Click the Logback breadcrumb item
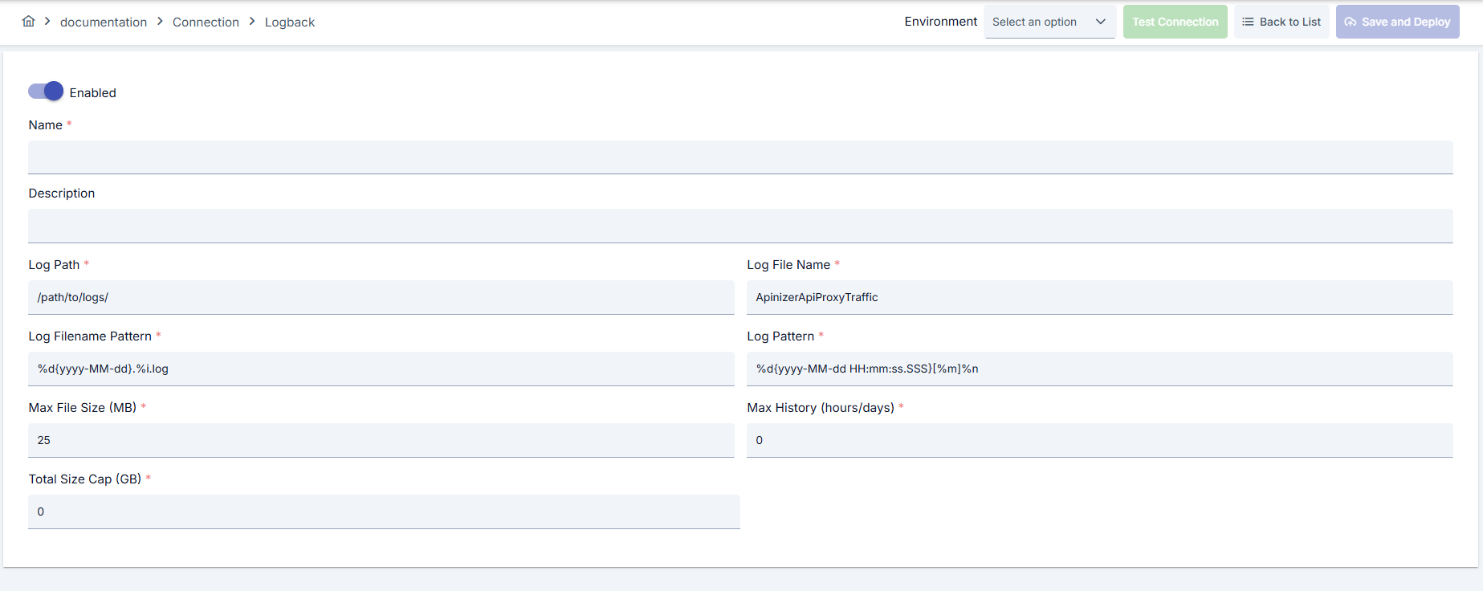This screenshot has height=591, width=1483. pyautogui.click(x=290, y=22)
